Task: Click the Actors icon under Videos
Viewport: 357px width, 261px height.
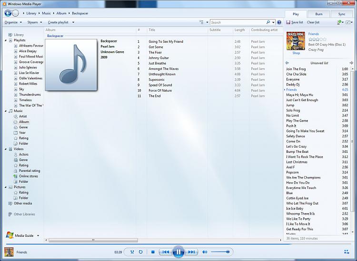Action: tap(16, 155)
